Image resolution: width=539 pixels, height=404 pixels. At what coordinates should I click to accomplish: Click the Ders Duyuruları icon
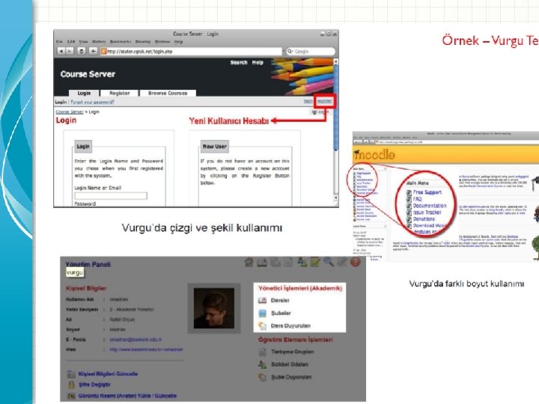tap(262, 325)
